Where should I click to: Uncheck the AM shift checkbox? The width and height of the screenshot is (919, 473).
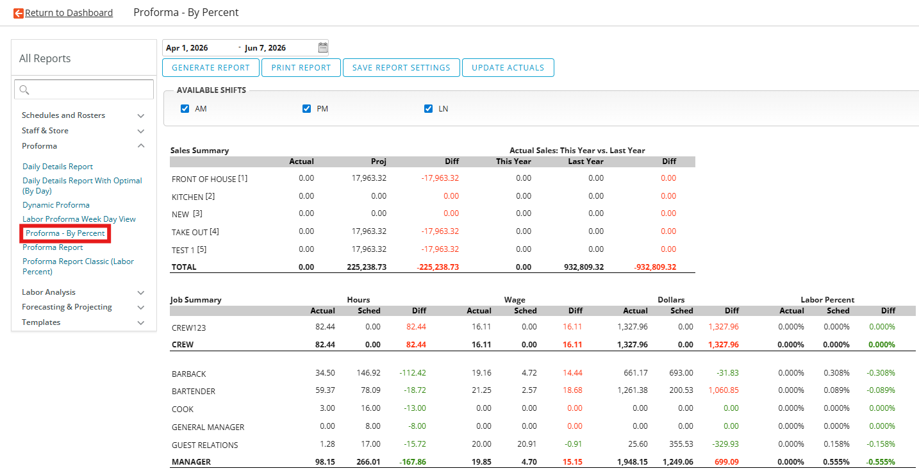tap(185, 109)
